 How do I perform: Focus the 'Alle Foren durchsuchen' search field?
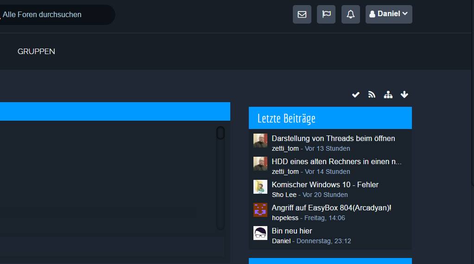[x=56, y=15]
